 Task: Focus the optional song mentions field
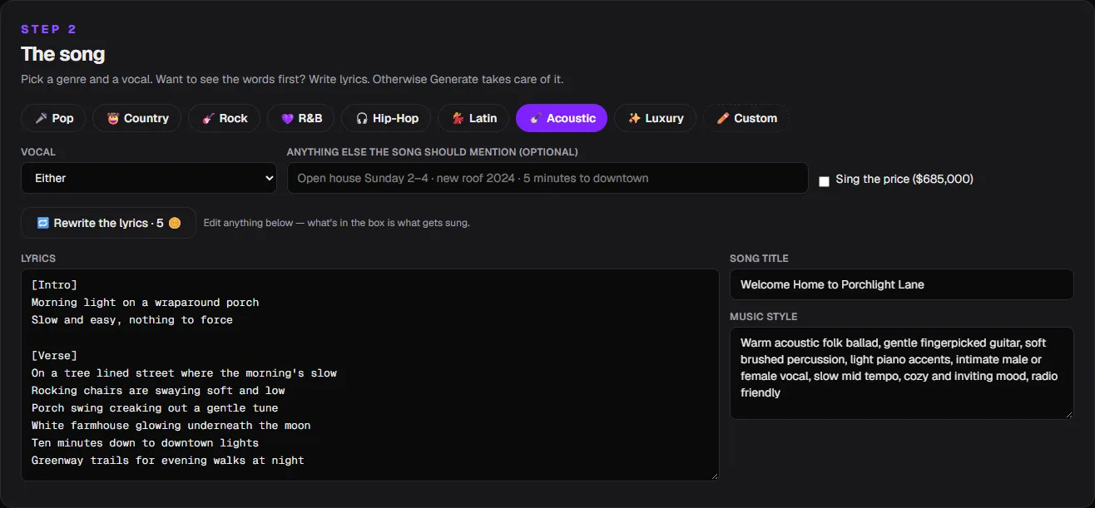(547, 178)
